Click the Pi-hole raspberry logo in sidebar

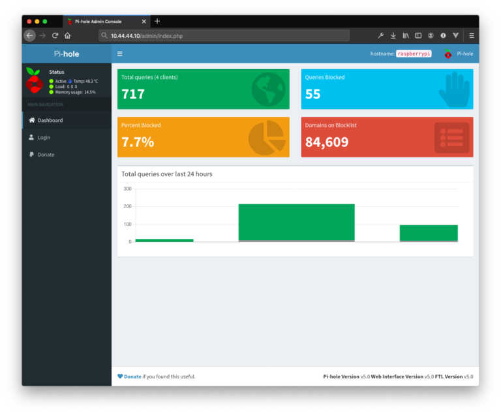click(x=34, y=81)
